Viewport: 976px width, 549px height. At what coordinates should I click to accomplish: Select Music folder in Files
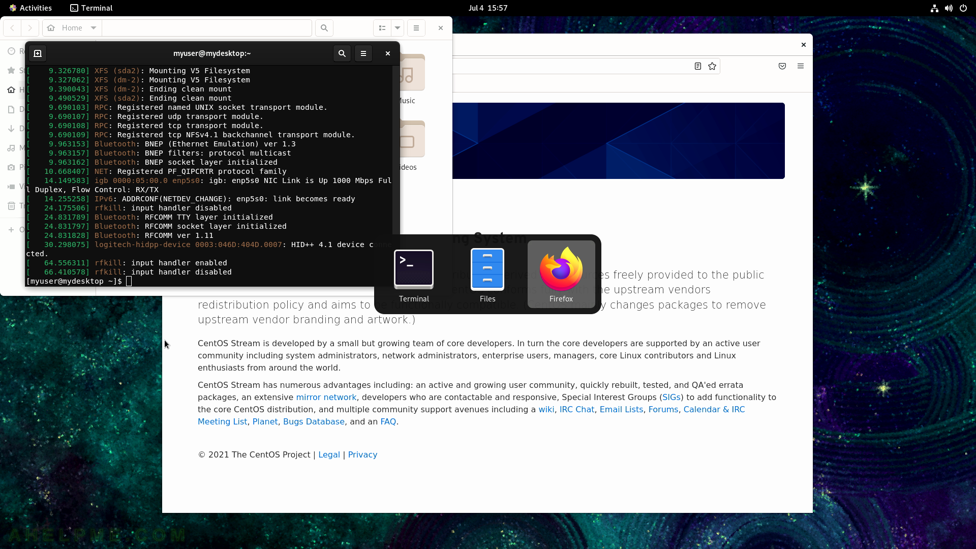click(x=412, y=79)
